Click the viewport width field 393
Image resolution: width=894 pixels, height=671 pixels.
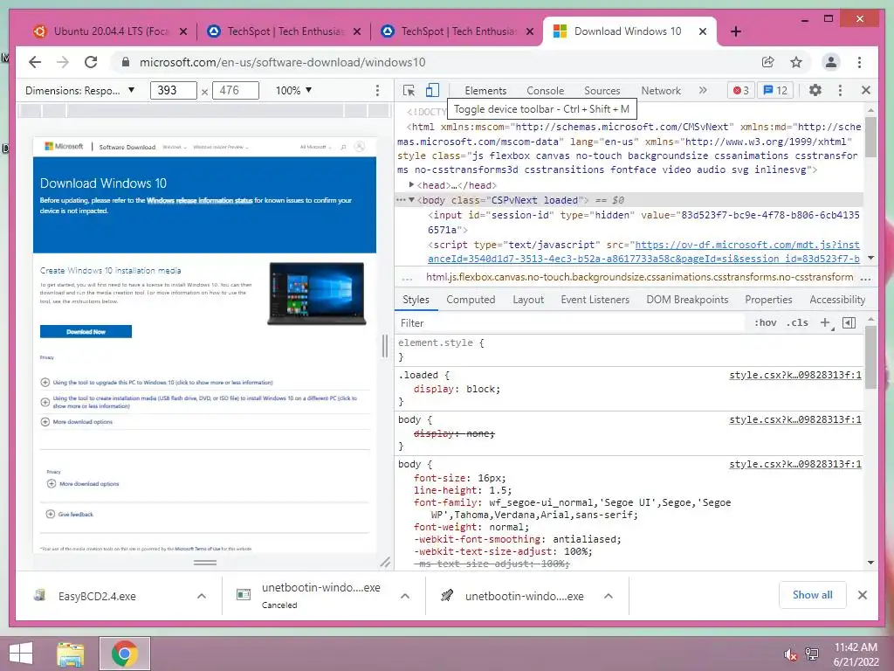tap(174, 90)
